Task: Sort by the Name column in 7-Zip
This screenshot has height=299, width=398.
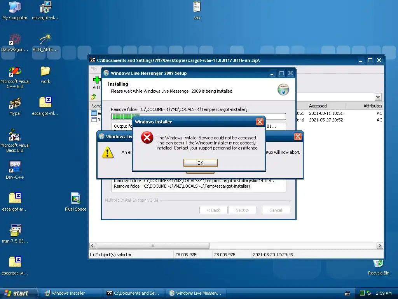Action: coord(96,106)
